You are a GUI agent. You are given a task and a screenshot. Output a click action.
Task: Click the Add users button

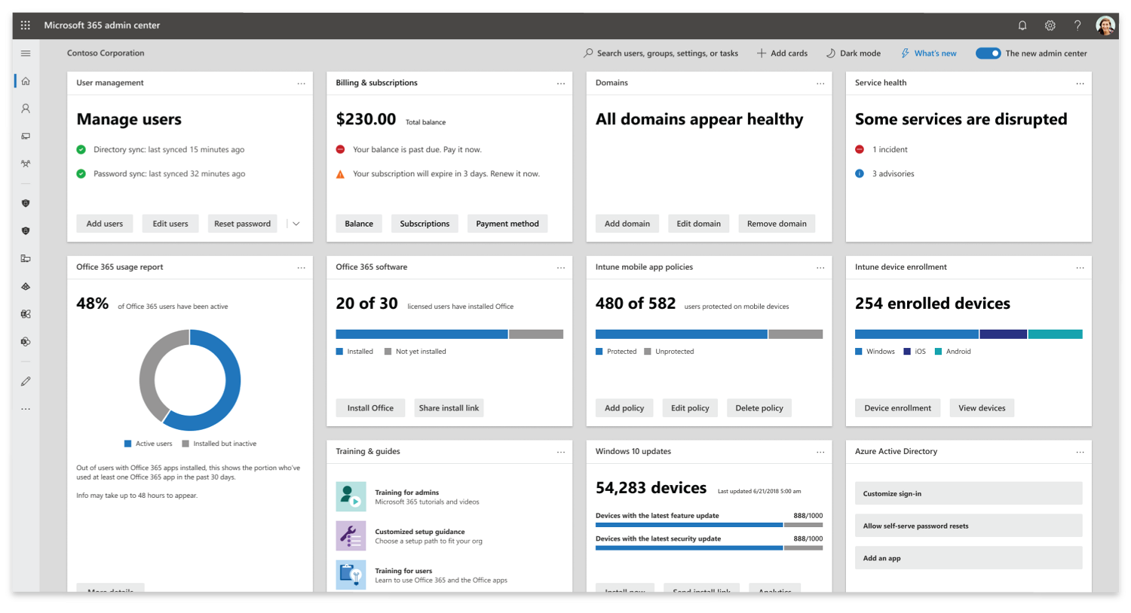point(104,223)
